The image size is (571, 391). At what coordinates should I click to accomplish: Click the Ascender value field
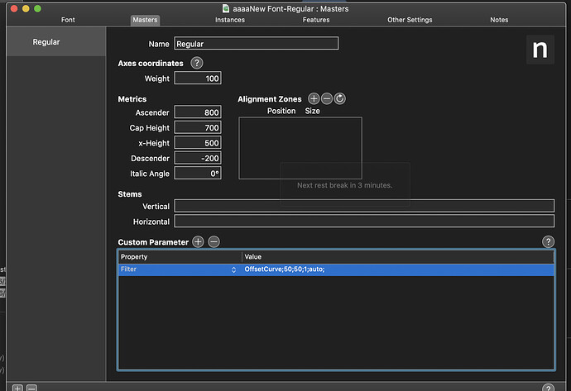pyautogui.click(x=198, y=112)
